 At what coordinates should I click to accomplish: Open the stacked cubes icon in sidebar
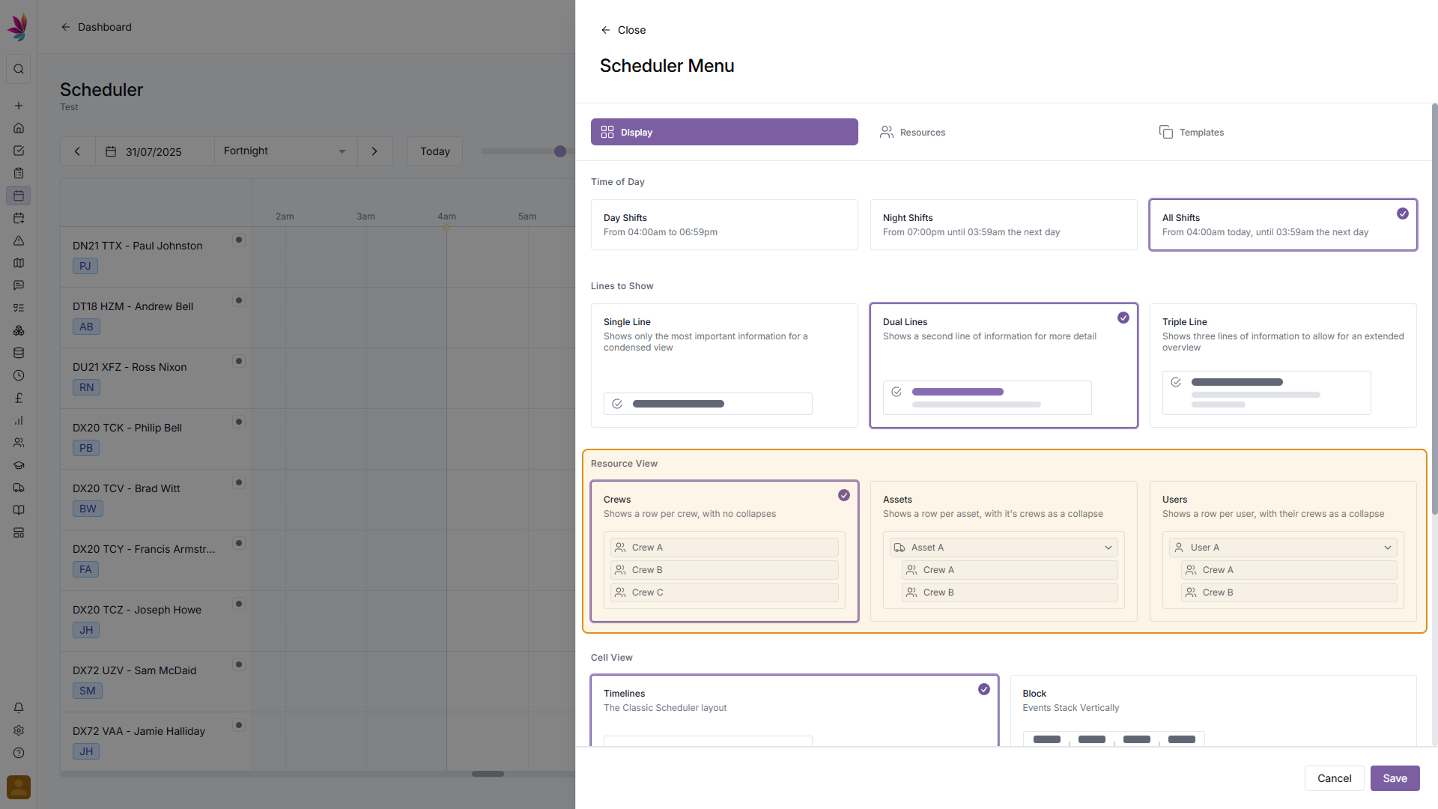pyautogui.click(x=19, y=330)
